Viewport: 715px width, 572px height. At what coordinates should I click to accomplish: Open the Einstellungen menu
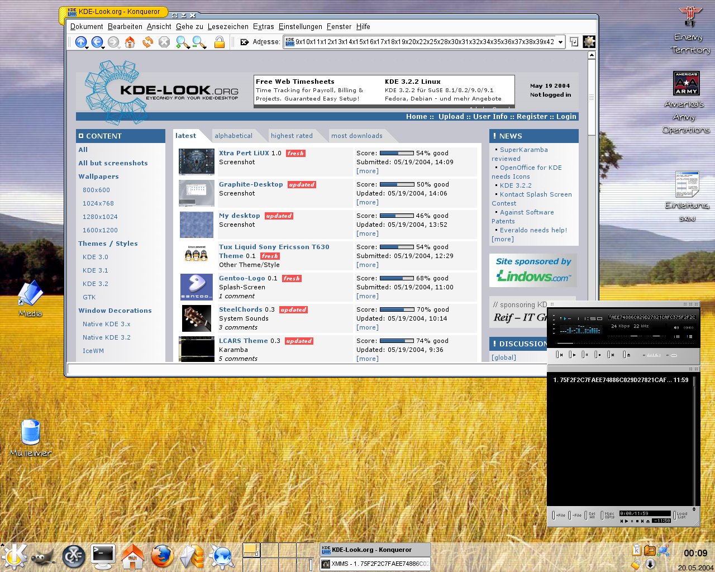click(301, 26)
